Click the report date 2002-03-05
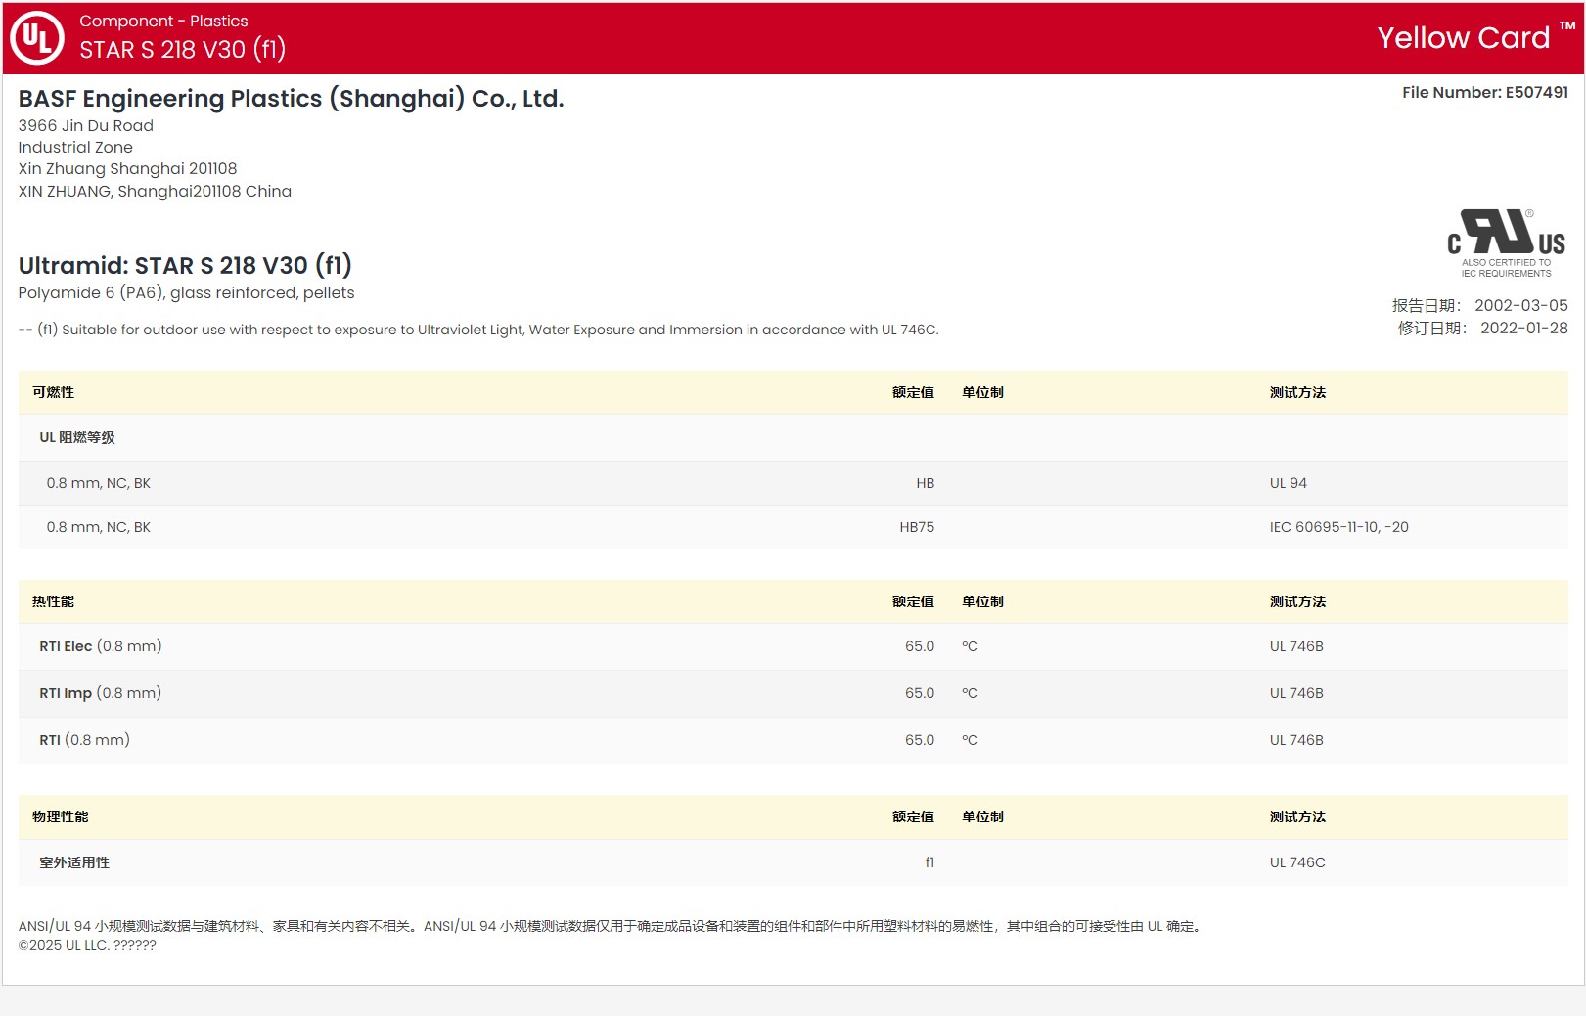 (x=1520, y=305)
